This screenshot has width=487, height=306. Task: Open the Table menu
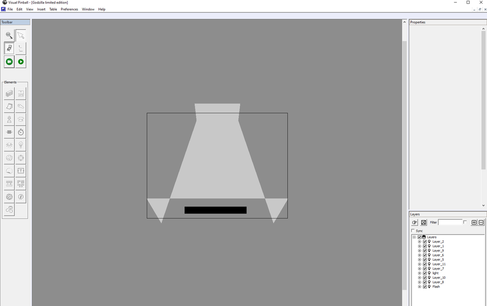tap(53, 9)
